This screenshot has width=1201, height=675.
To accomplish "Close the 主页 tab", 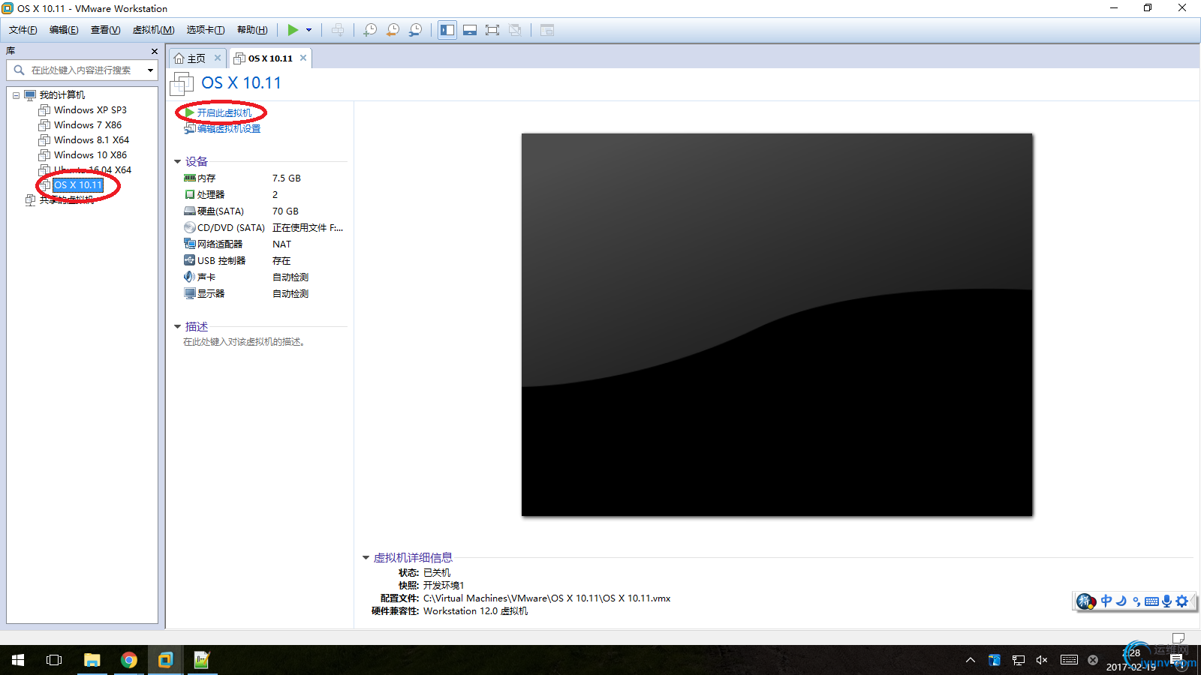I will pos(218,58).
